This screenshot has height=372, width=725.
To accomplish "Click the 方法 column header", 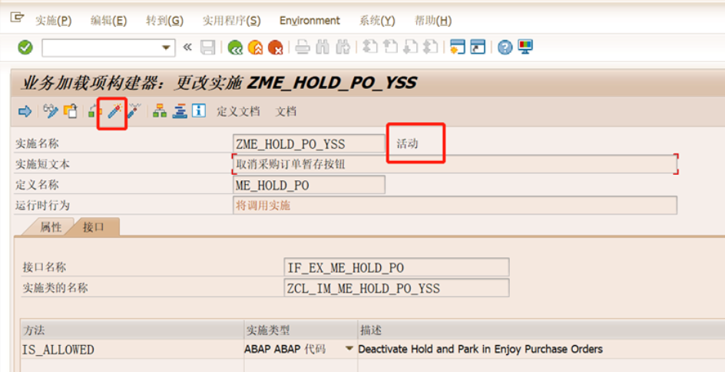I will click(132, 330).
